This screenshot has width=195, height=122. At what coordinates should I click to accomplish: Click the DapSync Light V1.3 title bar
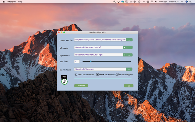pos(97,32)
